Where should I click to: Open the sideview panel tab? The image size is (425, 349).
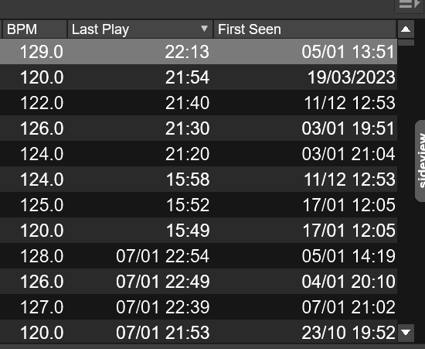pos(420,161)
